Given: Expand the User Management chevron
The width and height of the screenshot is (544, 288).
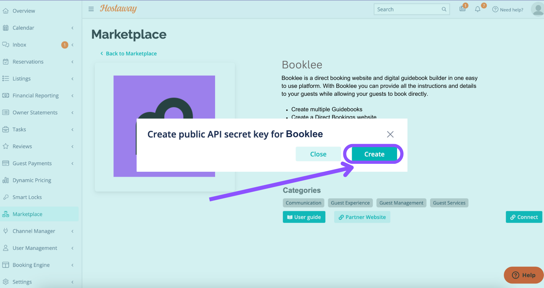Looking at the screenshot, I should 72,248.
